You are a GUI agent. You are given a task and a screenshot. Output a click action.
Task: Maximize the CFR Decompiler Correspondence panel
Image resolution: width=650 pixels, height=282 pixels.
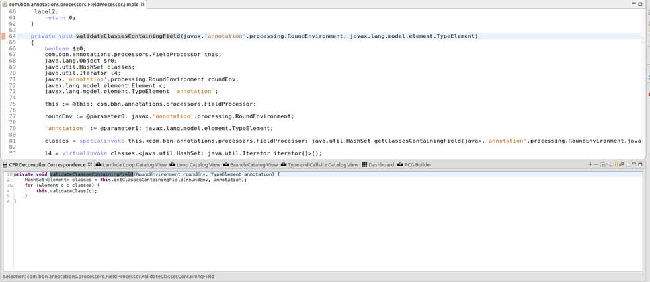(640, 165)
